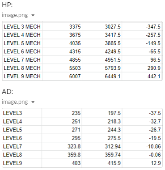Select the cell showing 3885.5
Screen dimensions: 165x170
coord(102,43)
